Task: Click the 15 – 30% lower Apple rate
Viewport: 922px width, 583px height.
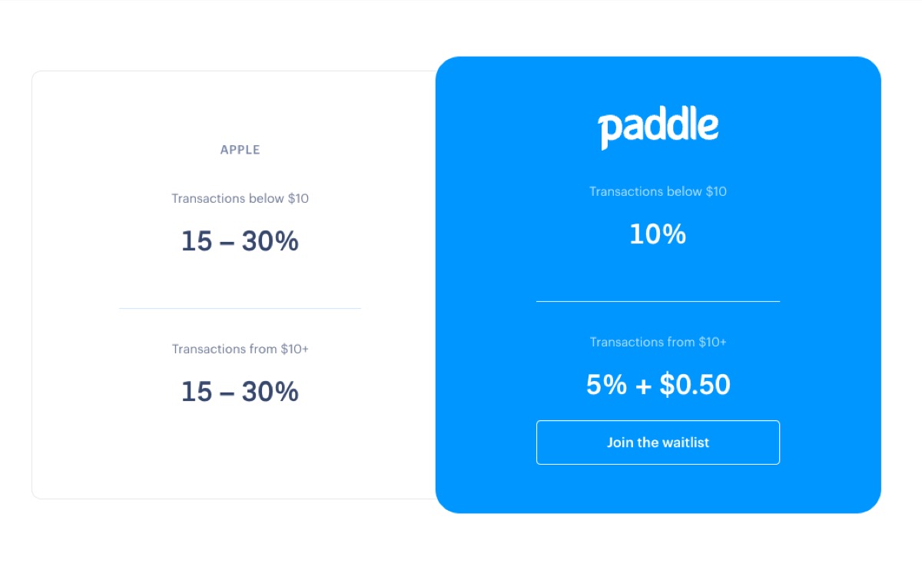Action: 240,392
